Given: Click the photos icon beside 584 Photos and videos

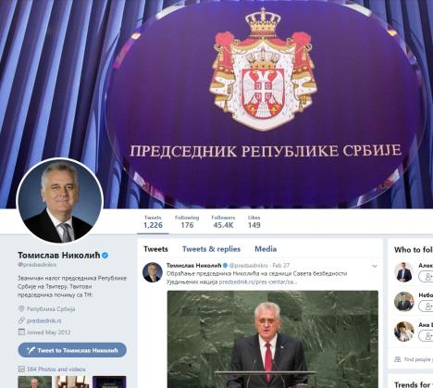Looking at the screenshot, I should pos(21,369).
